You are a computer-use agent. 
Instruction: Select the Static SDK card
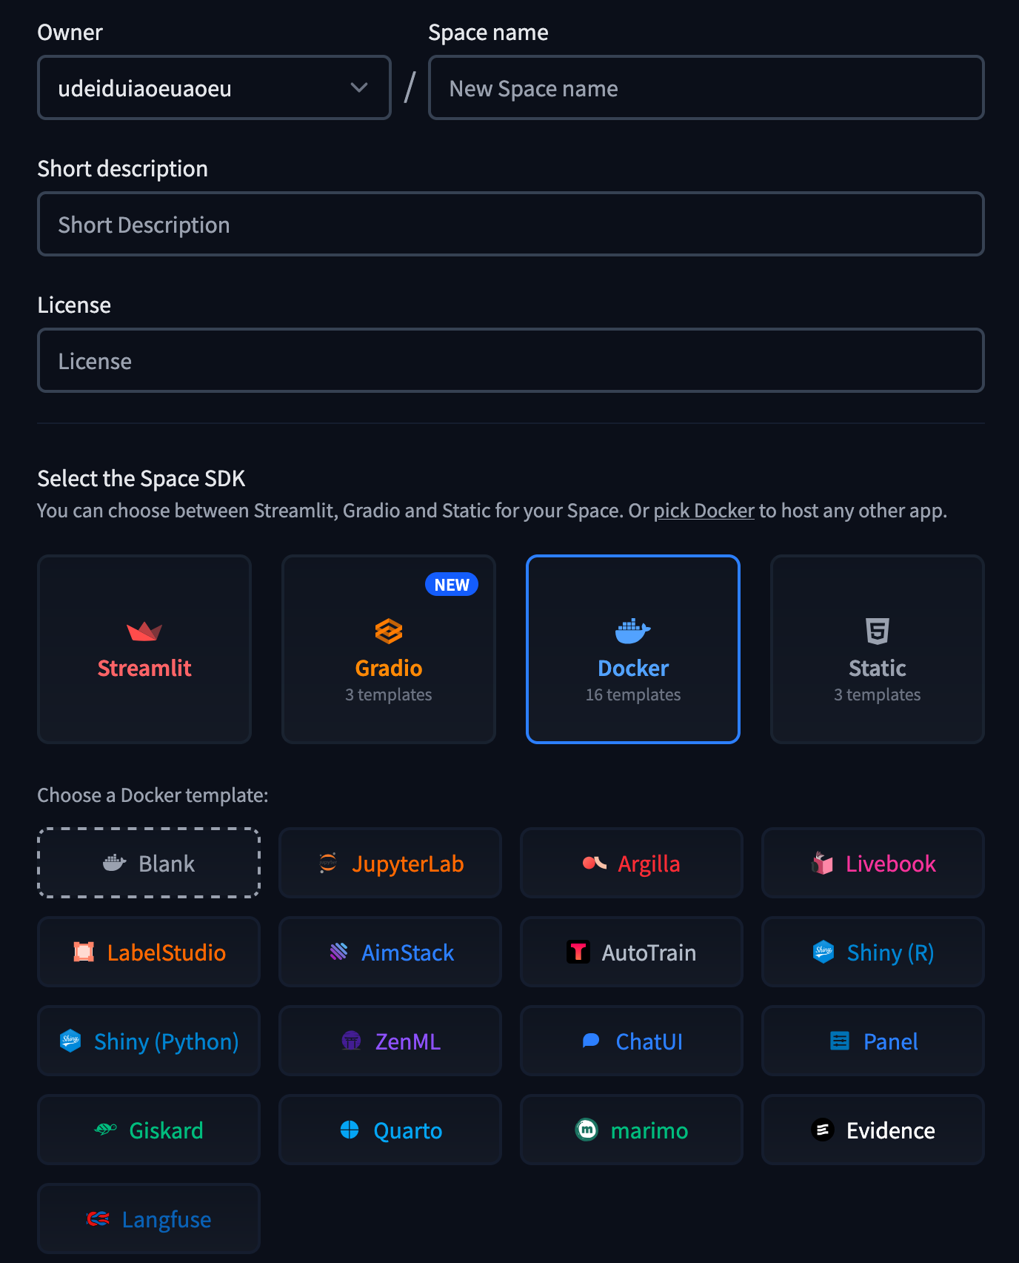pyautogui.click(x=878, y=649)
